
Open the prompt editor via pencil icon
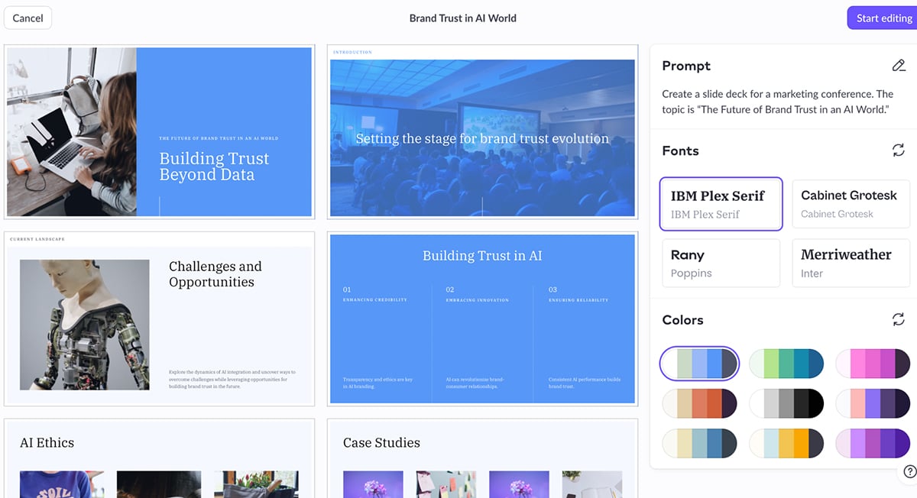click(899, 66)
